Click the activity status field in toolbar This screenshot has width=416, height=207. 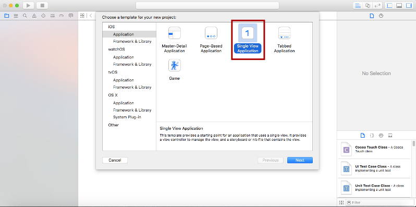click(207, 5)
